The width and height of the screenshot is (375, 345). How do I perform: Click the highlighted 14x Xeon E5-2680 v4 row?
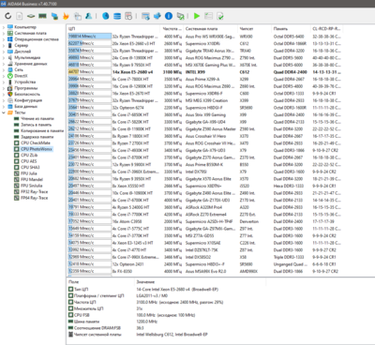[x=205, y=72]
